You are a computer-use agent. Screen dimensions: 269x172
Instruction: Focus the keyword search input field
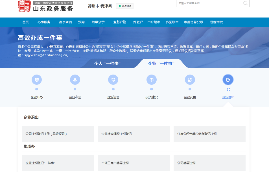209,3
